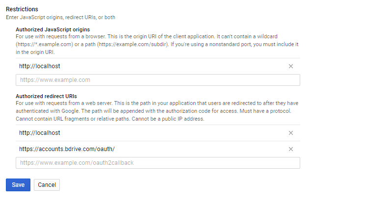This screenshot has height=206, width=388.
Task: Click the Authorized redirect URIs heading
Action: click(x=46, y=96)
